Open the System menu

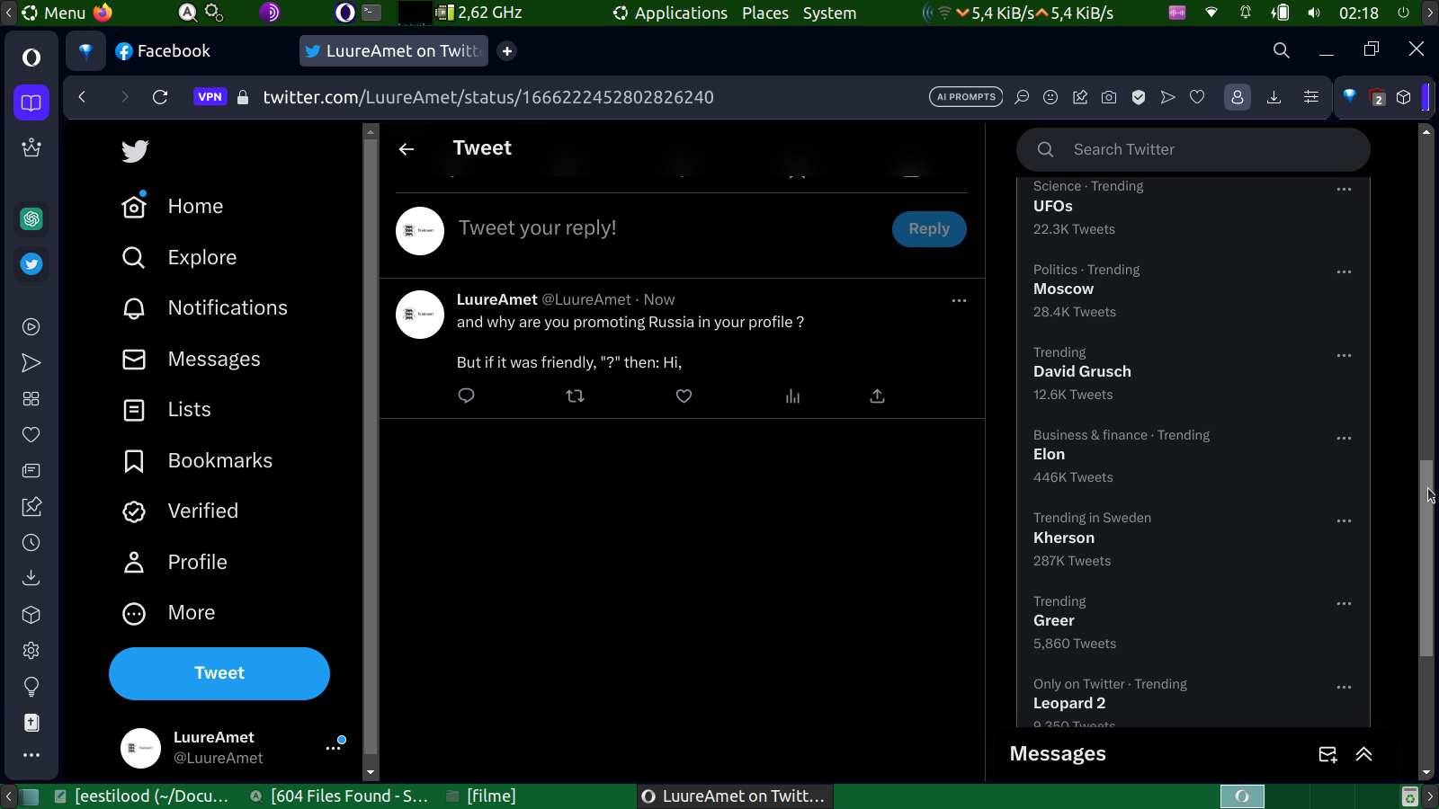point(829,13)
